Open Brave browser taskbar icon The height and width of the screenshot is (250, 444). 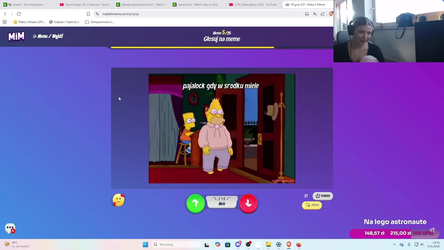coord(289,244)
